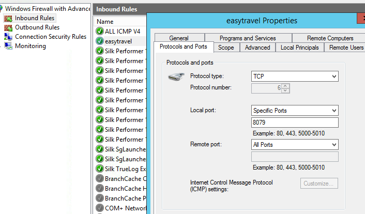
Task: Click the enabled icon next to easytravel rule
Action: point(100,41)
